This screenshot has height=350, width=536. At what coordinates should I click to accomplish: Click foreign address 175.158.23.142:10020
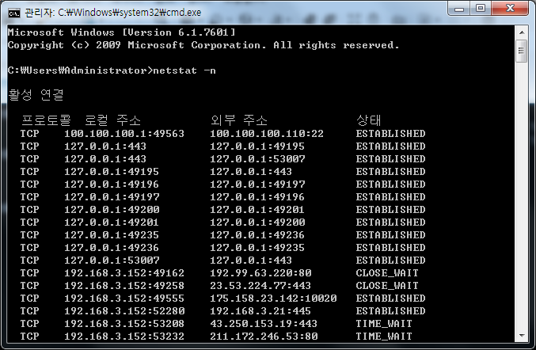pos(273,299)
